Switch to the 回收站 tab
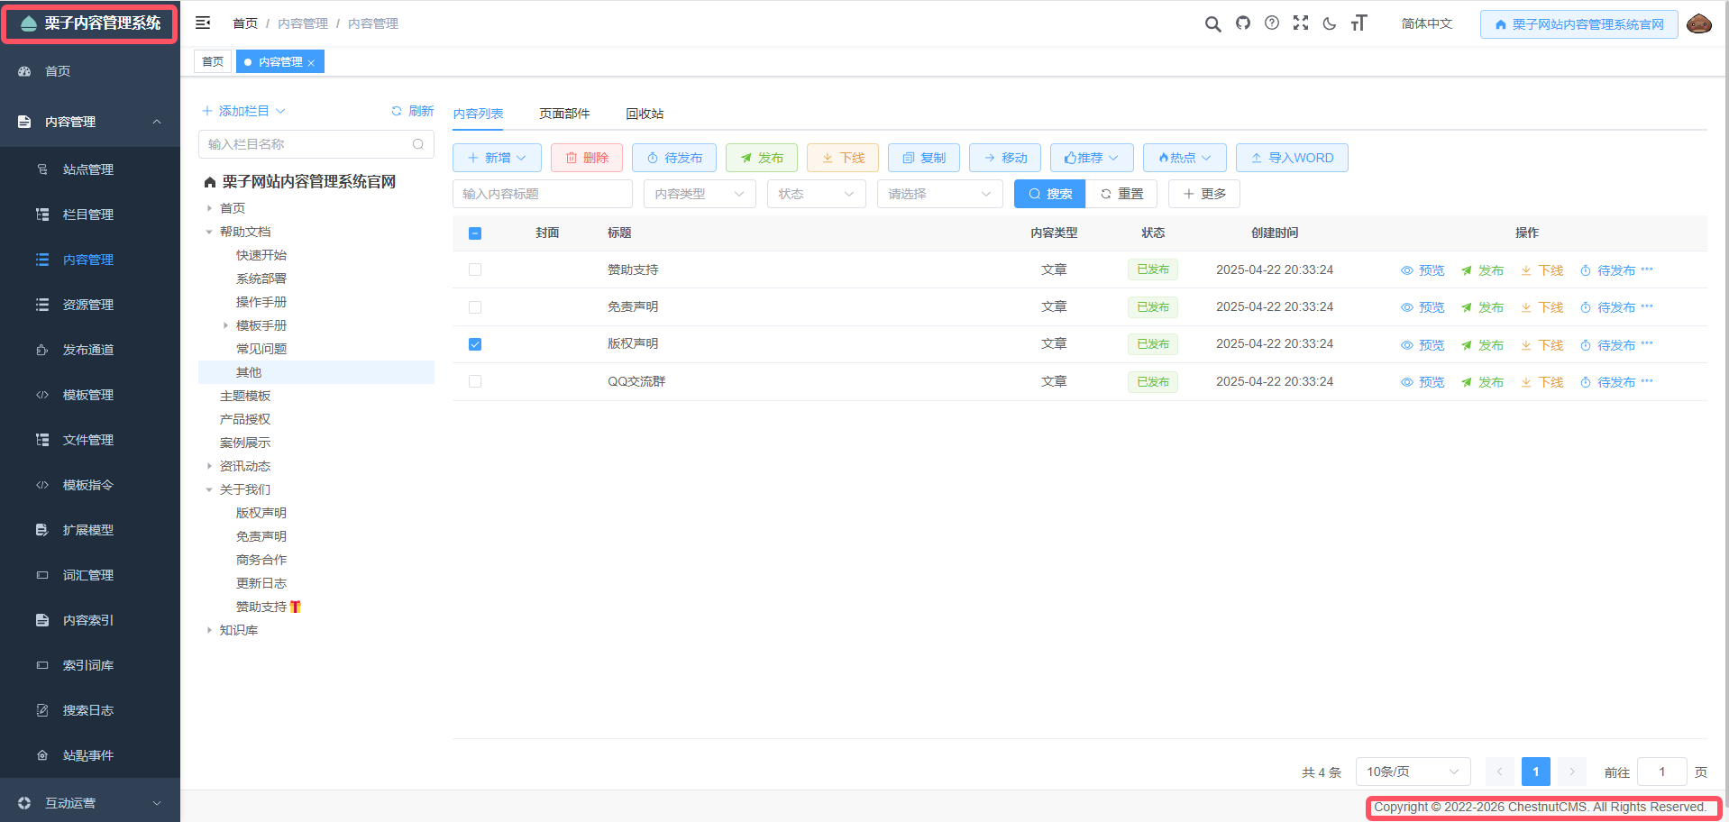Viewport: 1729px width, 822px height. pyautogui.click(x=645, y=114)
